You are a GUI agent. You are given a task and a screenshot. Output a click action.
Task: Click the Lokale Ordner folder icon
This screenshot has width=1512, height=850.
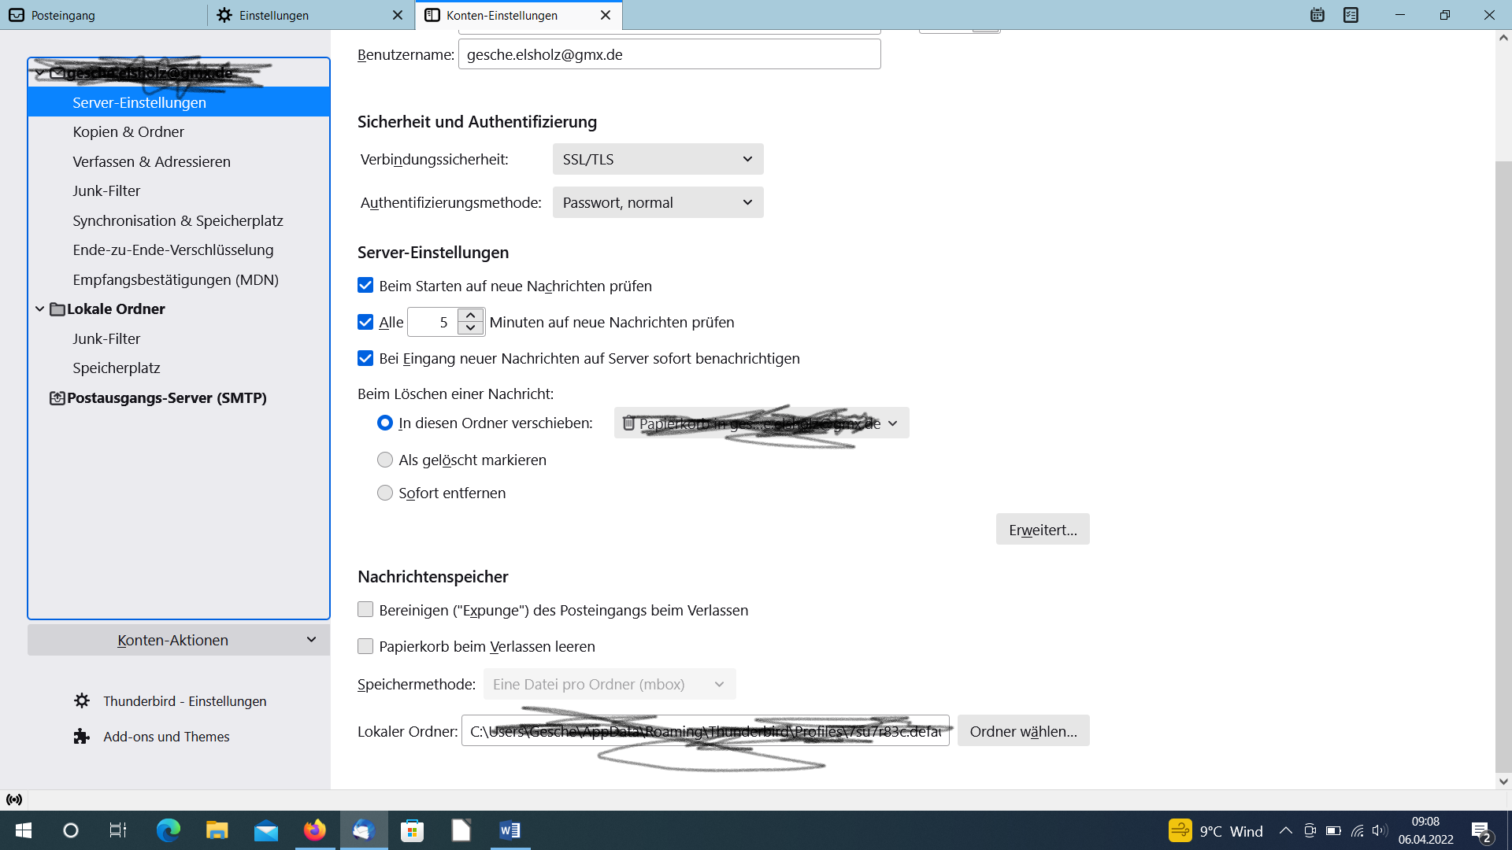click(x=57, y=309)
